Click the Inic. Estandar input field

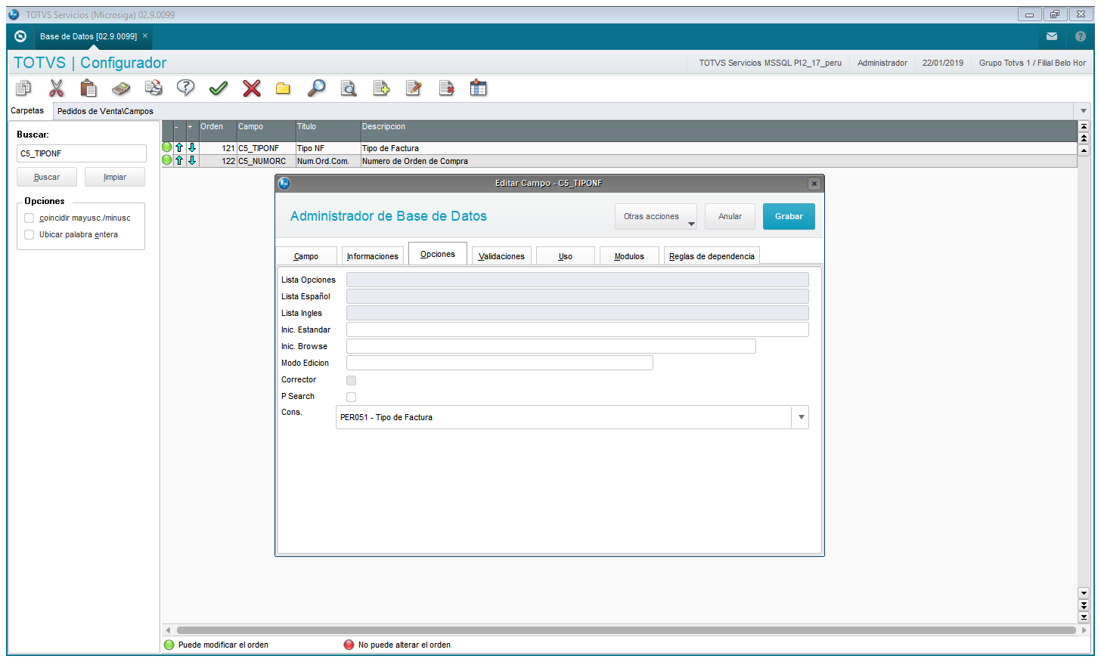[x=578, y=329]
